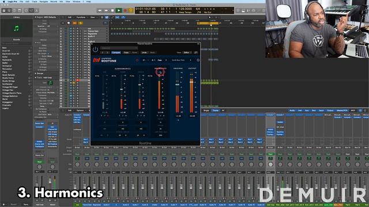Show the Toolbar using its control bar button
Viewport: 369px width, 207px height.
point(20,10)
